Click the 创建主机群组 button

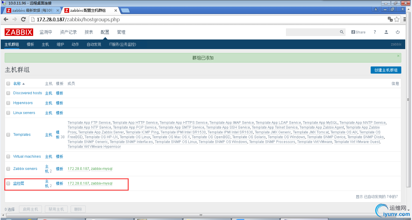coord(386,70)
